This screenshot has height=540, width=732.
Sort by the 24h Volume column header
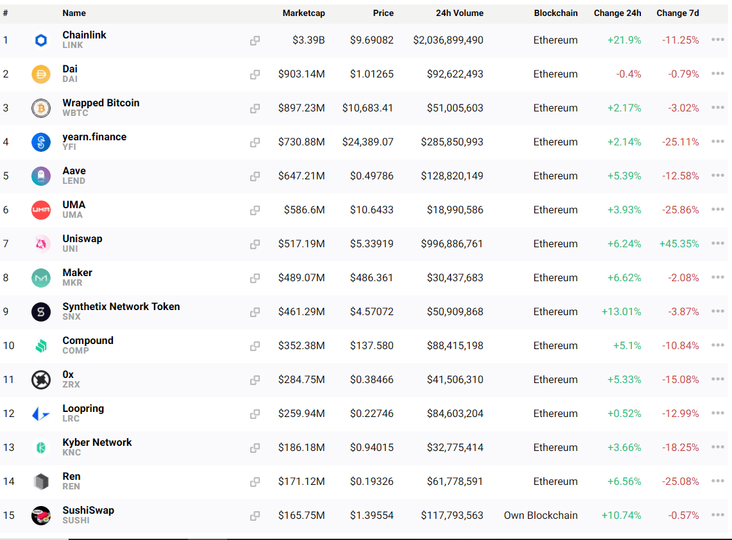(x=459, y=13)
